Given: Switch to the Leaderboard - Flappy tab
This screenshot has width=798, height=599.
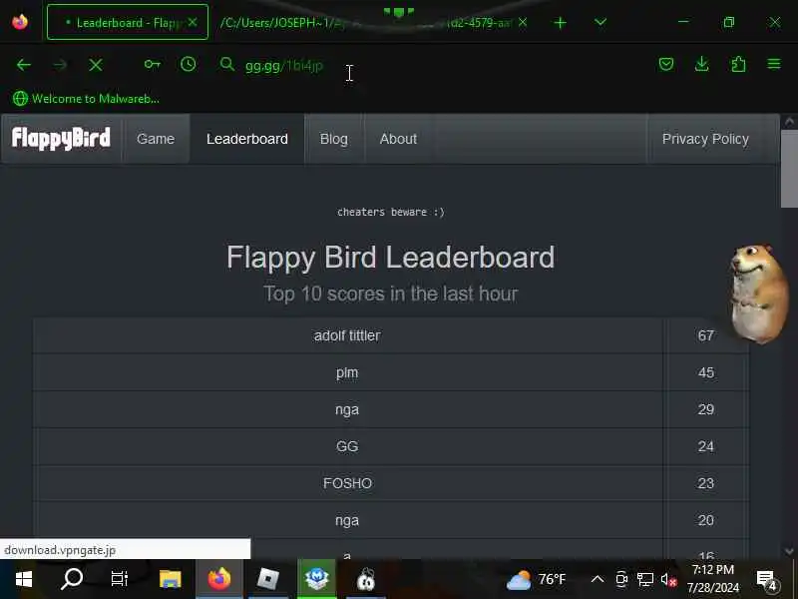Looking at the screenshot, I should point(128,22).
